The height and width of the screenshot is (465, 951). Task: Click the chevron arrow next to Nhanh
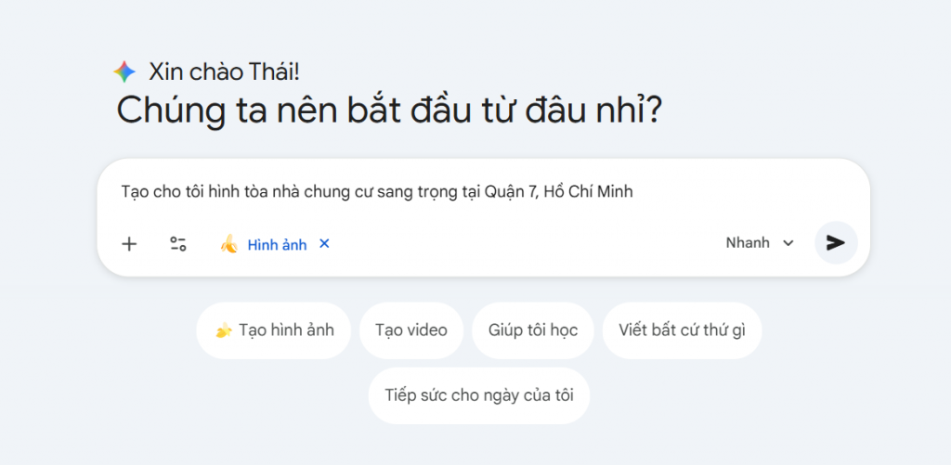click(788, 244)
